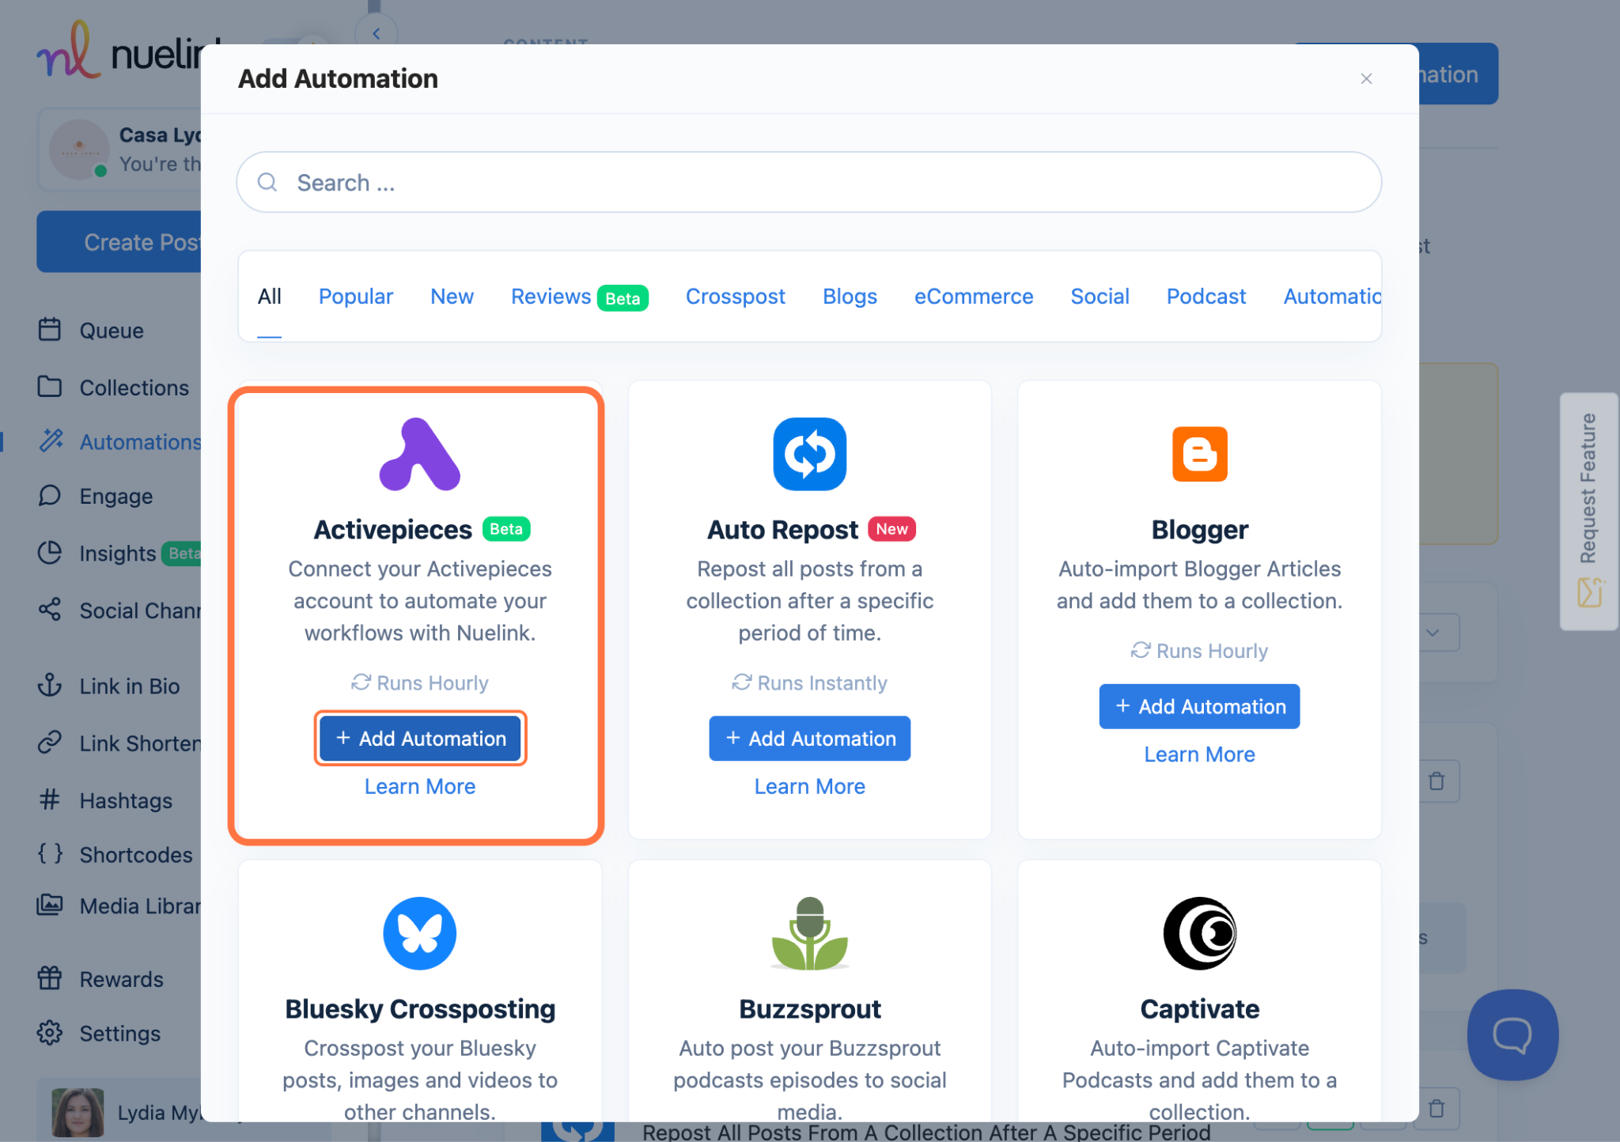Close the Add Automation dialog
1620x1142 pixels.
[1366, 78]
